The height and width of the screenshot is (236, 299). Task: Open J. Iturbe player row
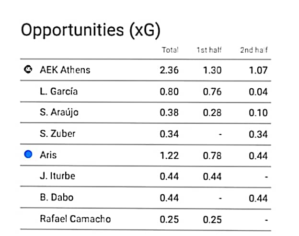(146, 177)
